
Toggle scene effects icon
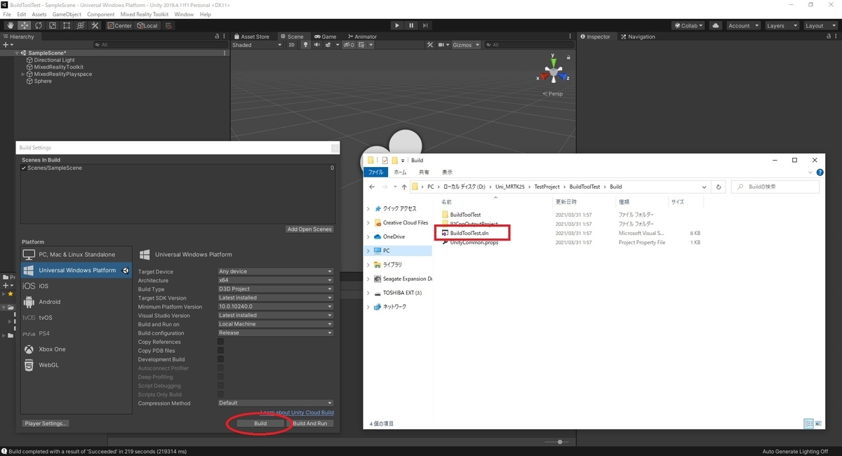[328, 45]
